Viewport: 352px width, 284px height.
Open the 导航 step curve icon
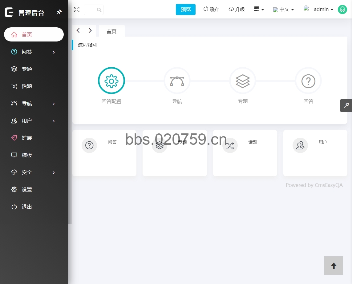pos(177,81)
